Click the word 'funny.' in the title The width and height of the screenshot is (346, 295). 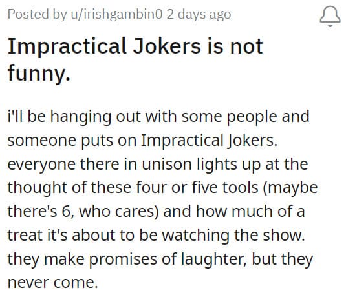(39, 74)
